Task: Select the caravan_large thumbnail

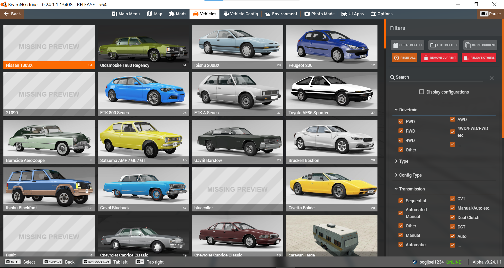Action: (x=332, y=236)
